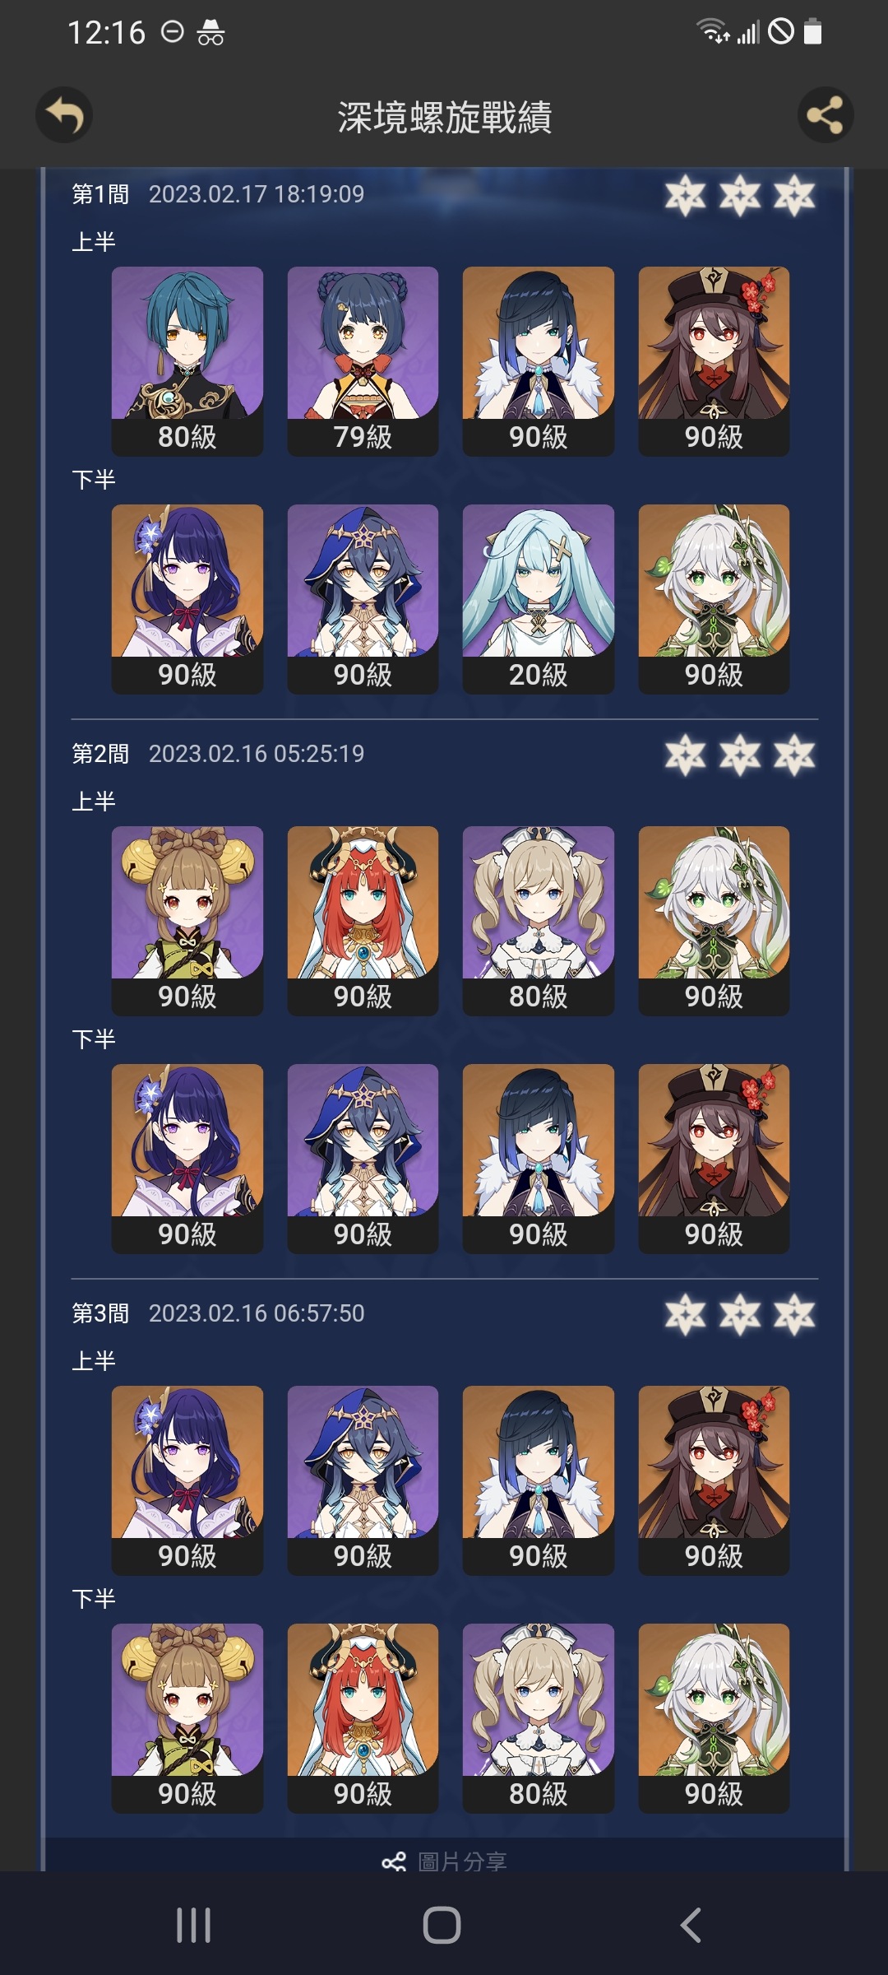
Task: Tap middle star of 第3間 rating
Action: pyautogui.click(x=740, y=1315)
